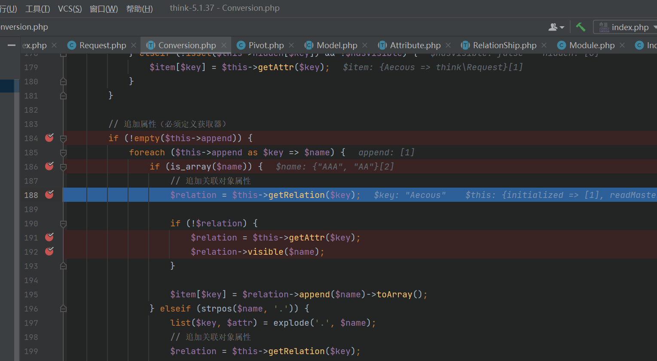The image size is (657, 361).
Task: Close the partially visible ex.php tab
Action: 54,45
